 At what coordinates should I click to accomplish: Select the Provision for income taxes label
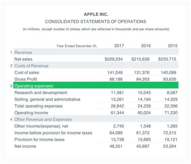click(39, 139)
